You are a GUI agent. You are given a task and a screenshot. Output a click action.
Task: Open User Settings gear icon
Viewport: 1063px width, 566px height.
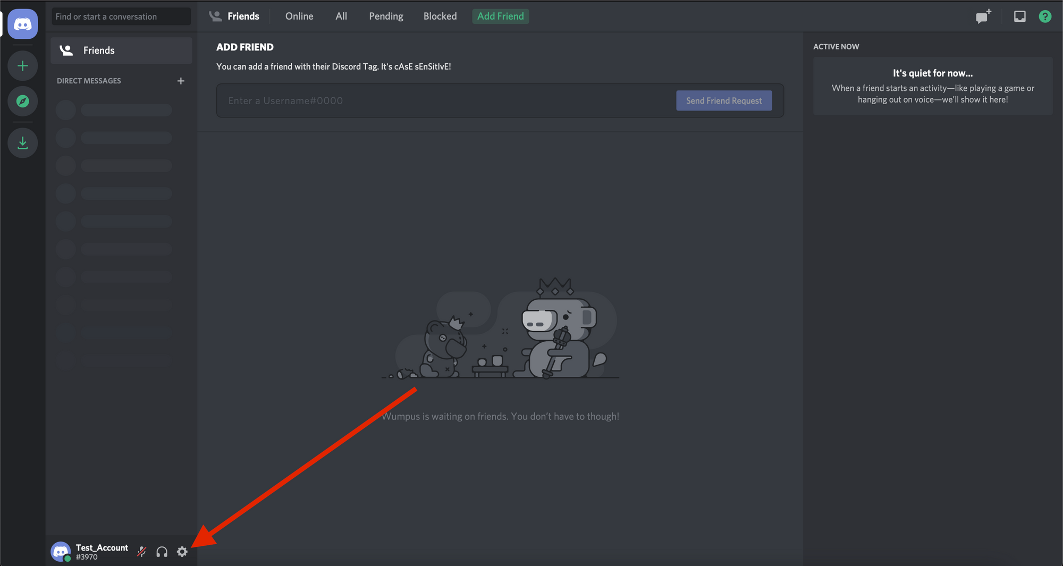[182, 552]
